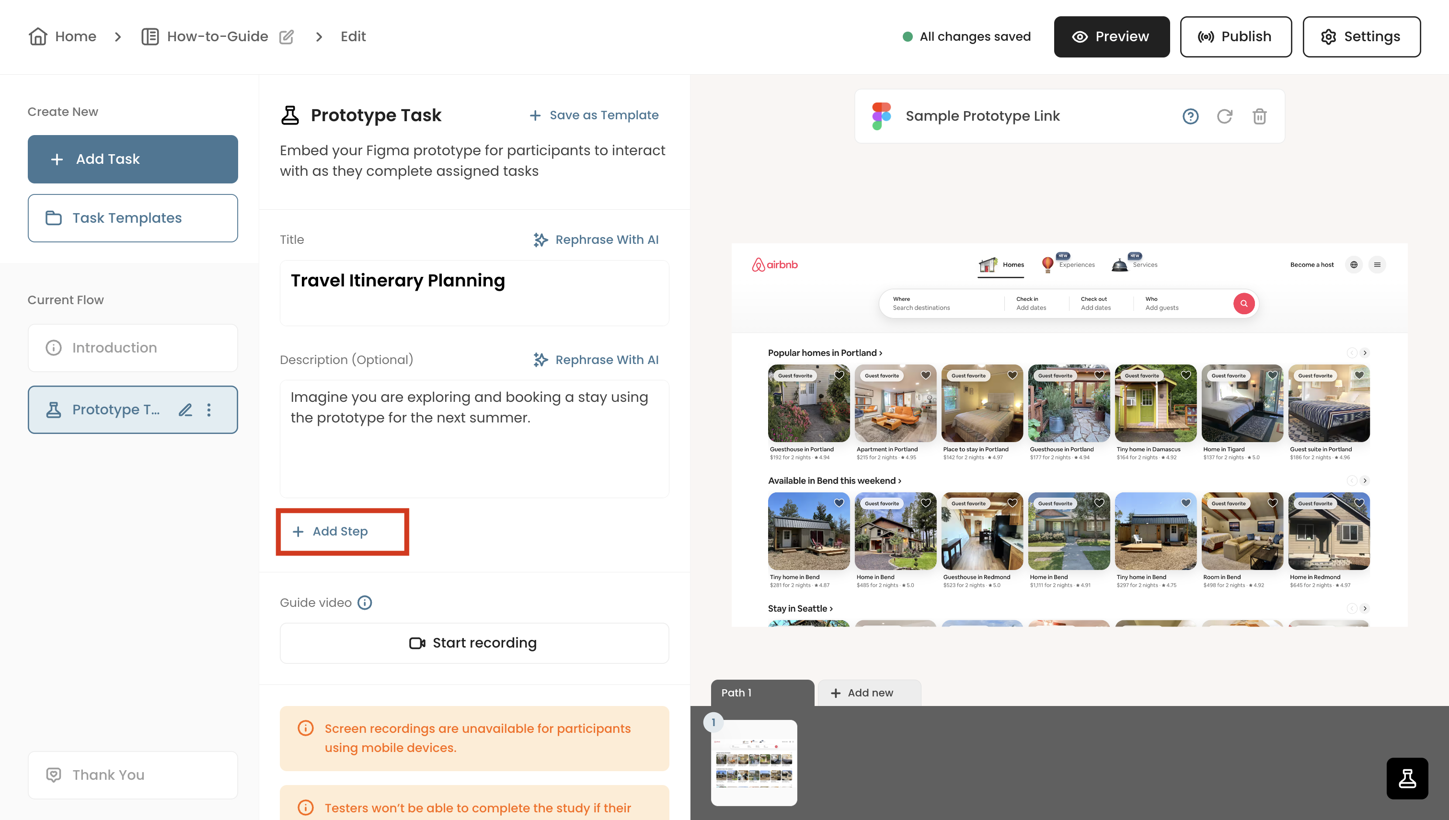Click Save as Template
The height and width of the screenshot is (820, 1449).
pos(594,115)
